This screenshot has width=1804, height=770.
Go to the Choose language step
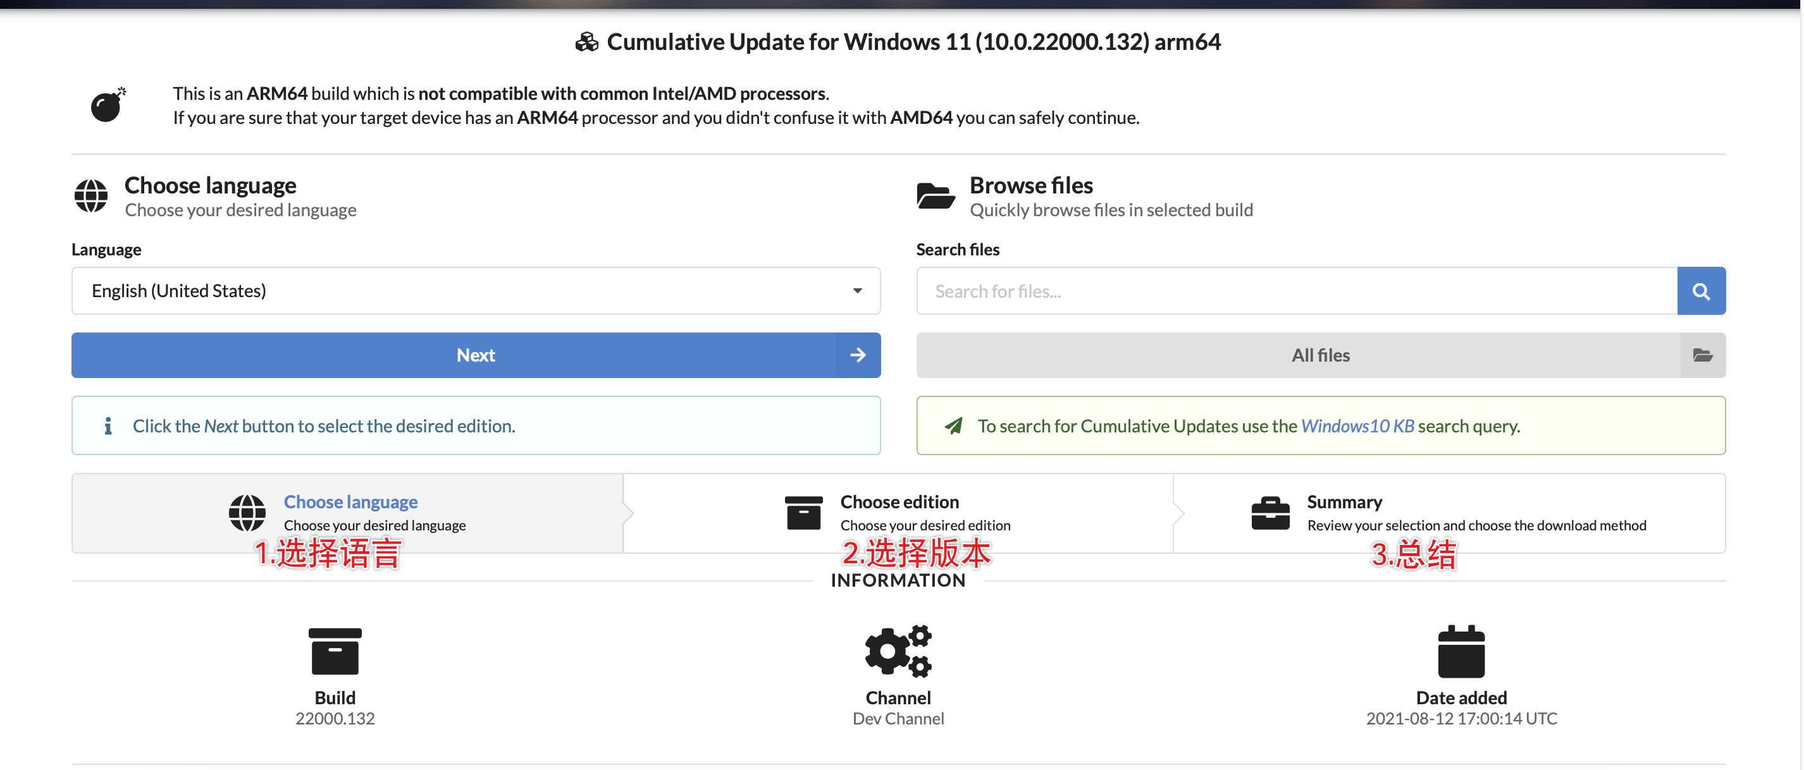click(x=347, y=513)
